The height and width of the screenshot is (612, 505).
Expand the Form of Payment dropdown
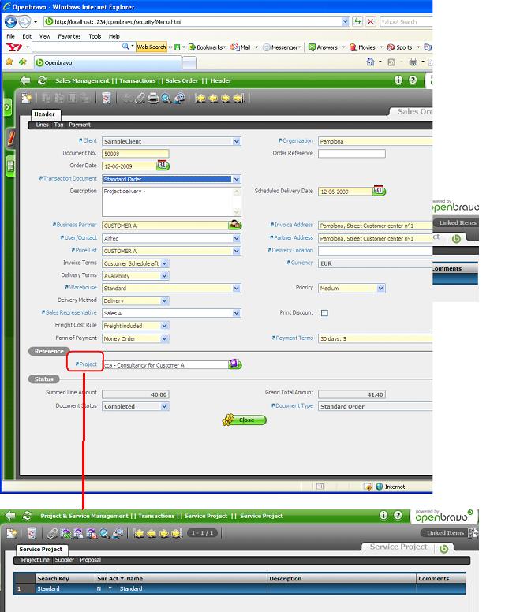click(164, 338)
